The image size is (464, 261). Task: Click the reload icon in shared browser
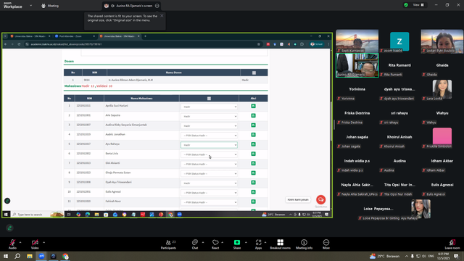(19, 44)
